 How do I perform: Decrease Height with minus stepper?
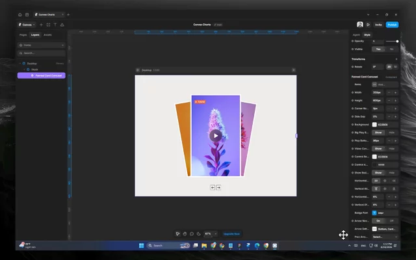coord(389,101)
